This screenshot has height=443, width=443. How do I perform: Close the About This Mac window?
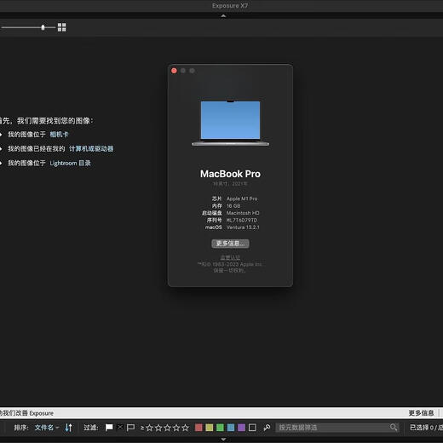point(174,71)
